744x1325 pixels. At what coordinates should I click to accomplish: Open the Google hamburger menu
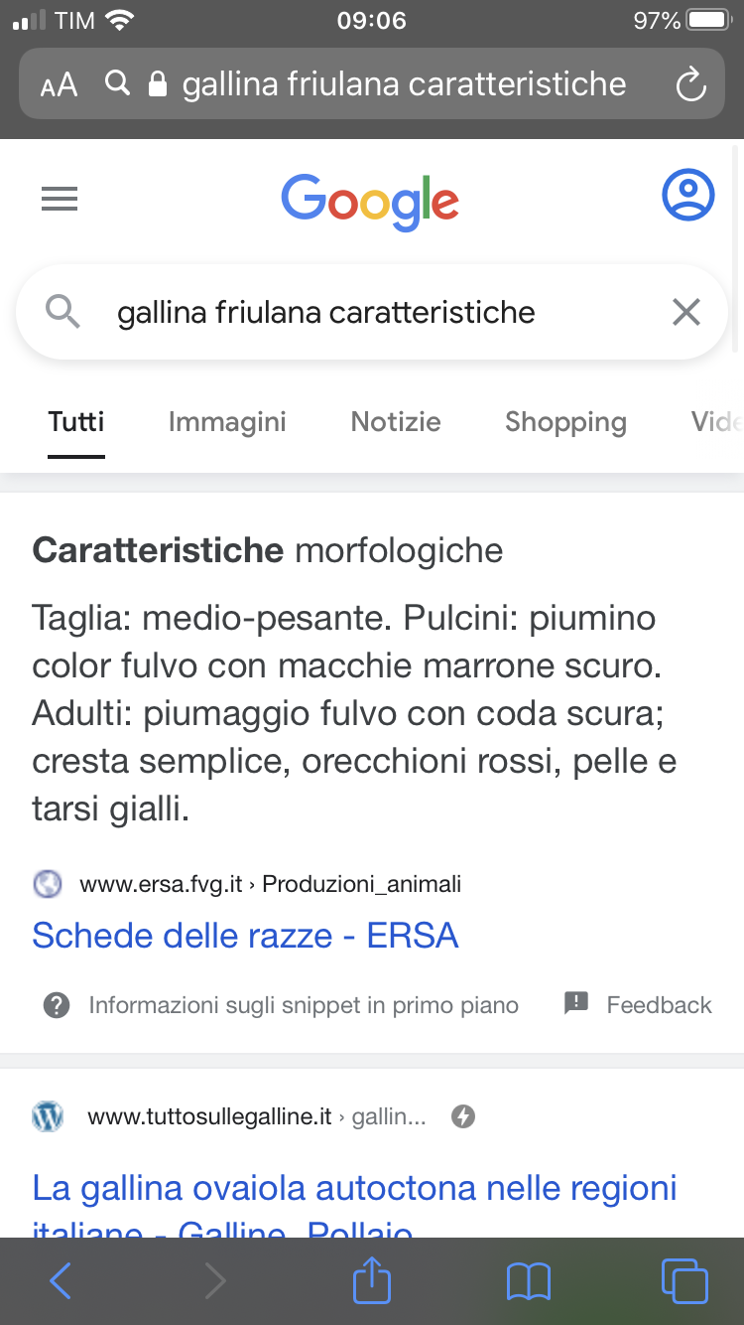point(60,200)
